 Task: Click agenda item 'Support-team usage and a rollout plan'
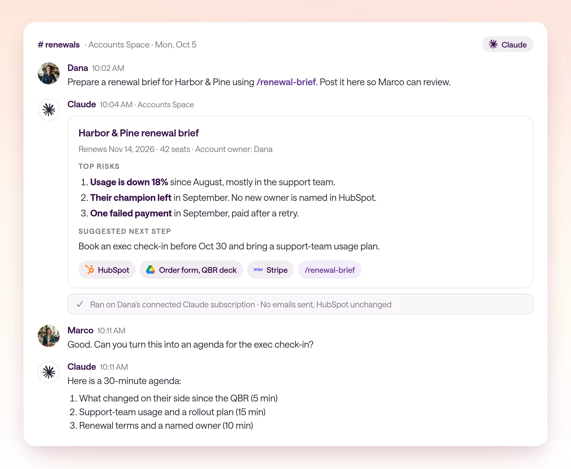(x=168, y=412)
